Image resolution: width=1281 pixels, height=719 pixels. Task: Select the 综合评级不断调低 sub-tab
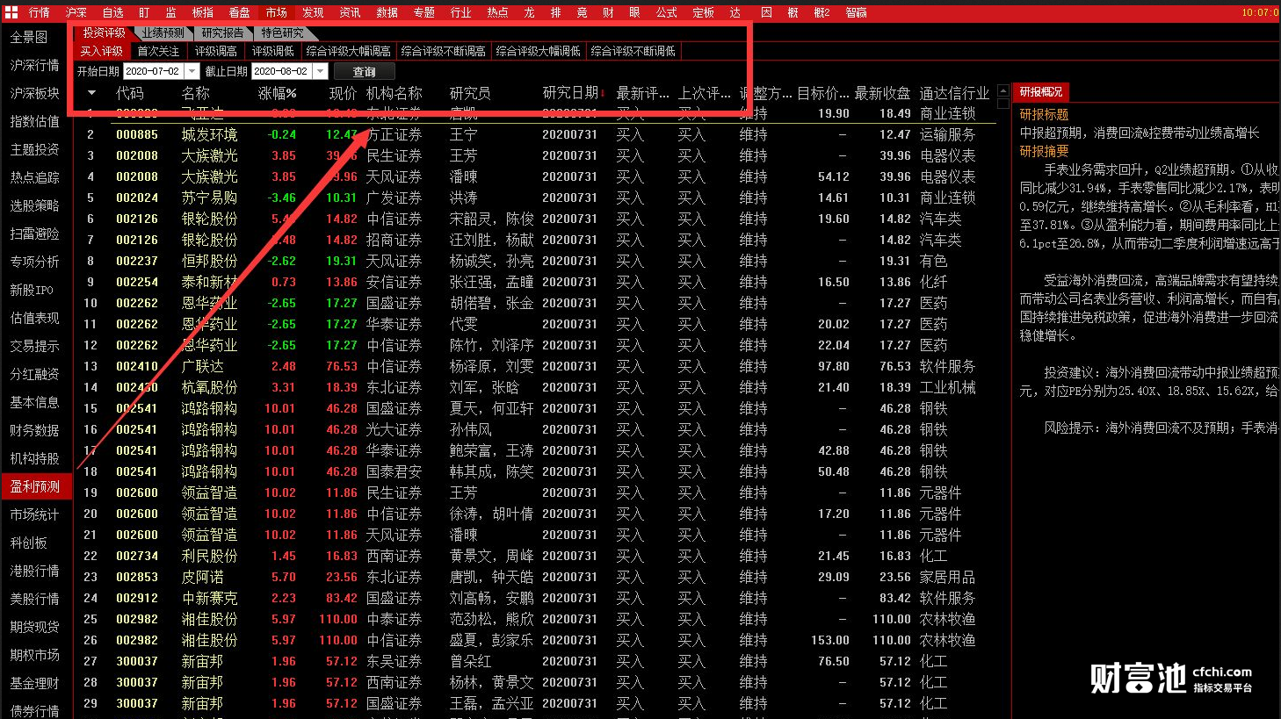click(633, 52)
